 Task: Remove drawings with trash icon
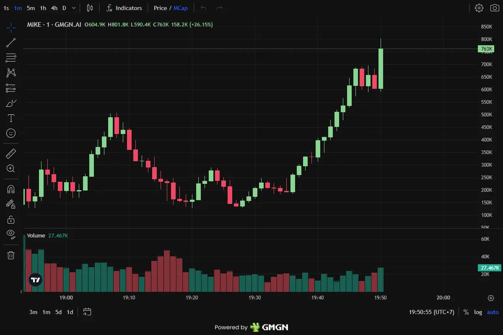pyautogui.click(x=11, y=255)
